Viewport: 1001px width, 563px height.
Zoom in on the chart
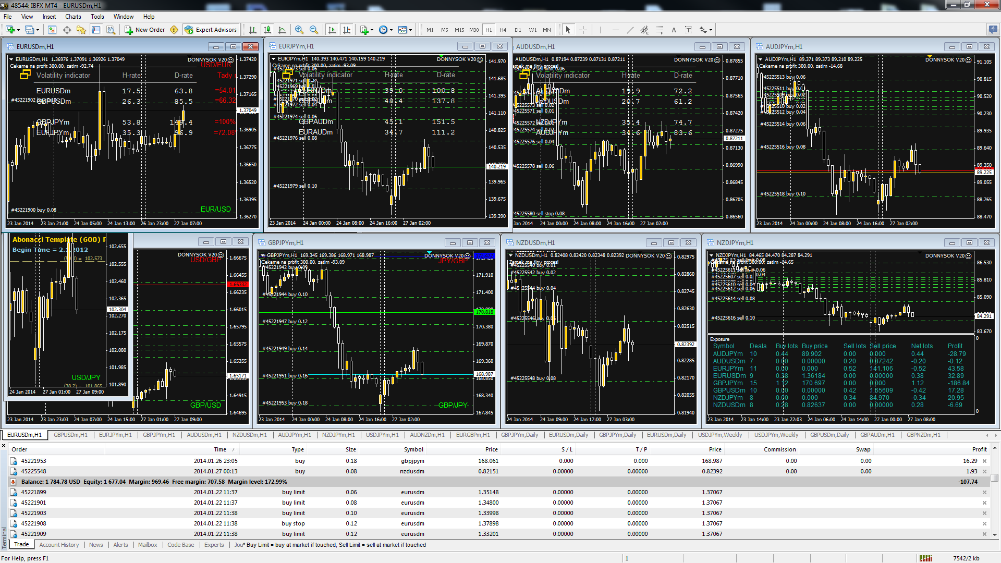pyautogui.click(x=299, y=30)
